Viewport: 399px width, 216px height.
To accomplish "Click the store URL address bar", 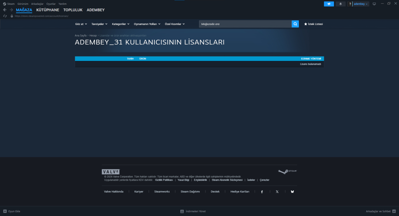I will pyautogui.click(x=41, y=16).
